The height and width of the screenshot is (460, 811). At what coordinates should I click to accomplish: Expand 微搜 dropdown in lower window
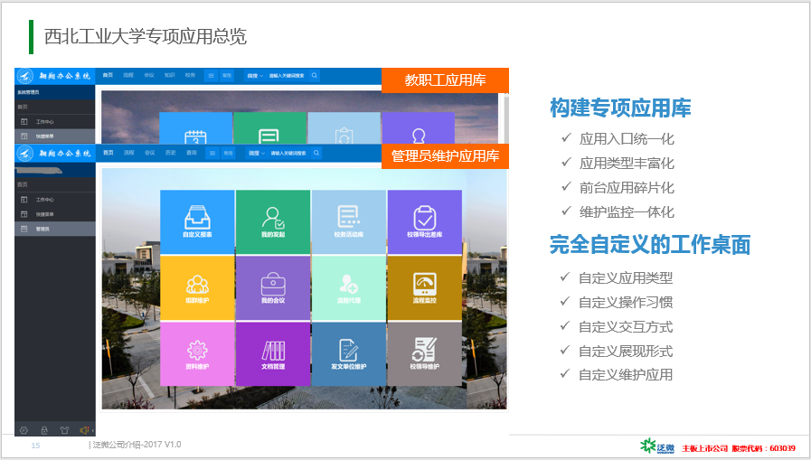click(x=257, y=153)
